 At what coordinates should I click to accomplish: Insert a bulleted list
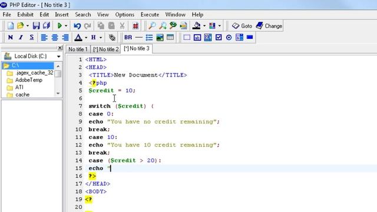click(x=149, y=37)
